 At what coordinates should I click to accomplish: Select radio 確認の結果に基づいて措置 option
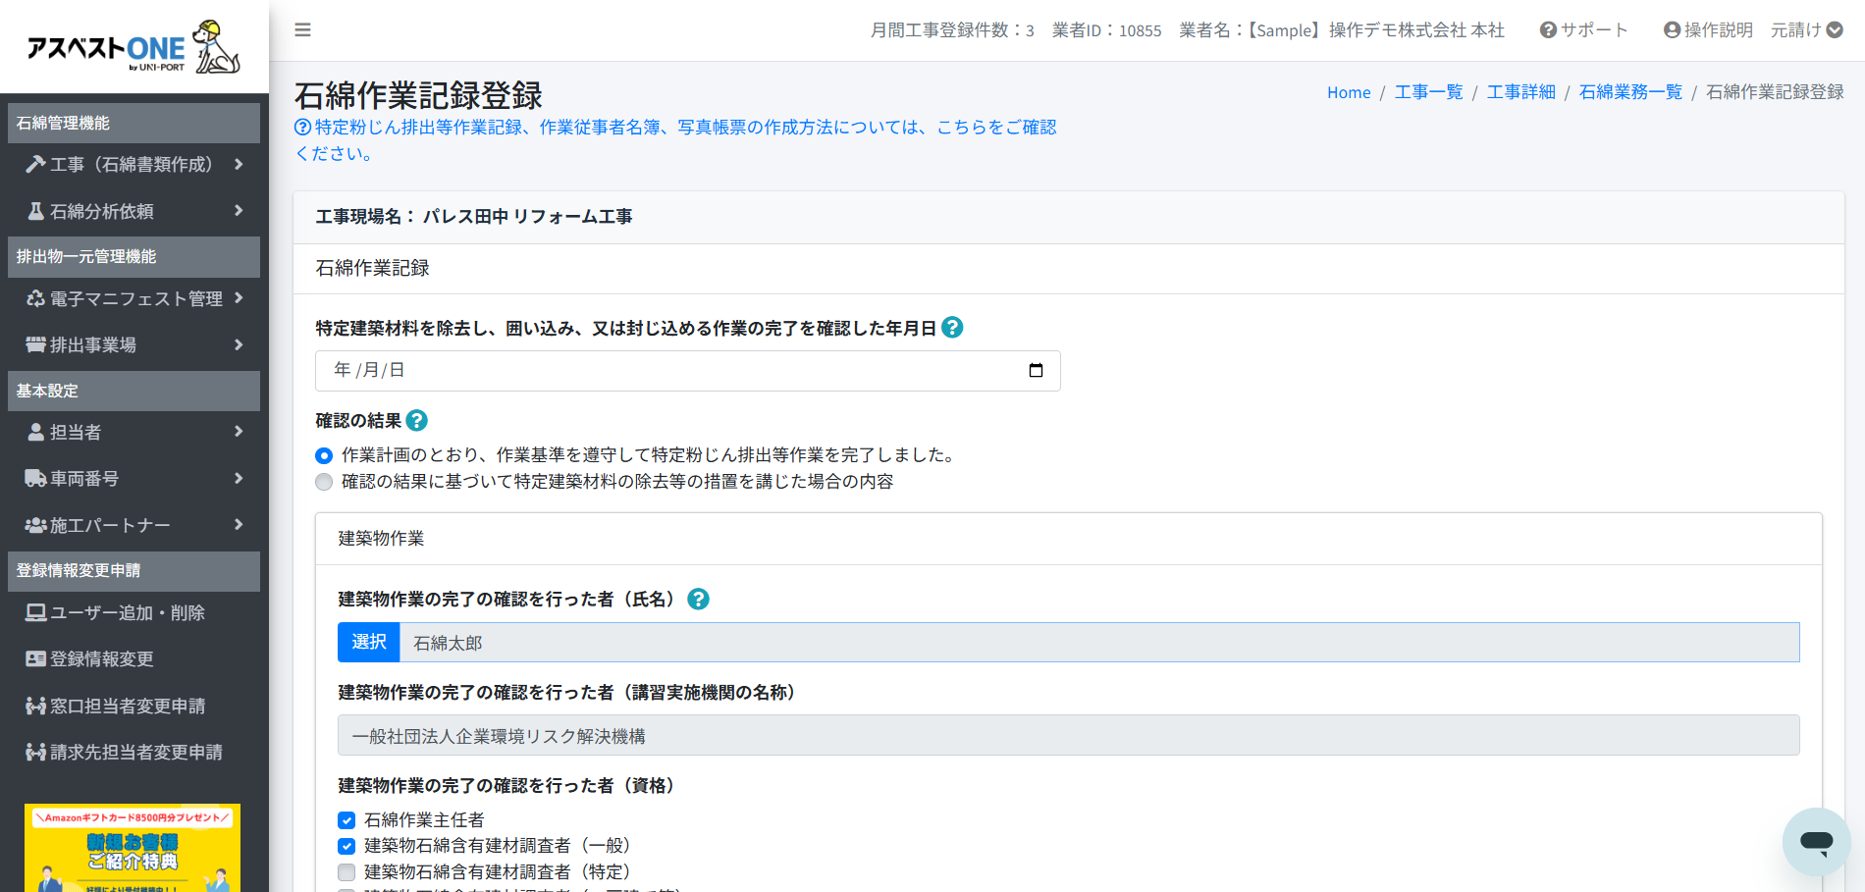click(x=324, y=482)
